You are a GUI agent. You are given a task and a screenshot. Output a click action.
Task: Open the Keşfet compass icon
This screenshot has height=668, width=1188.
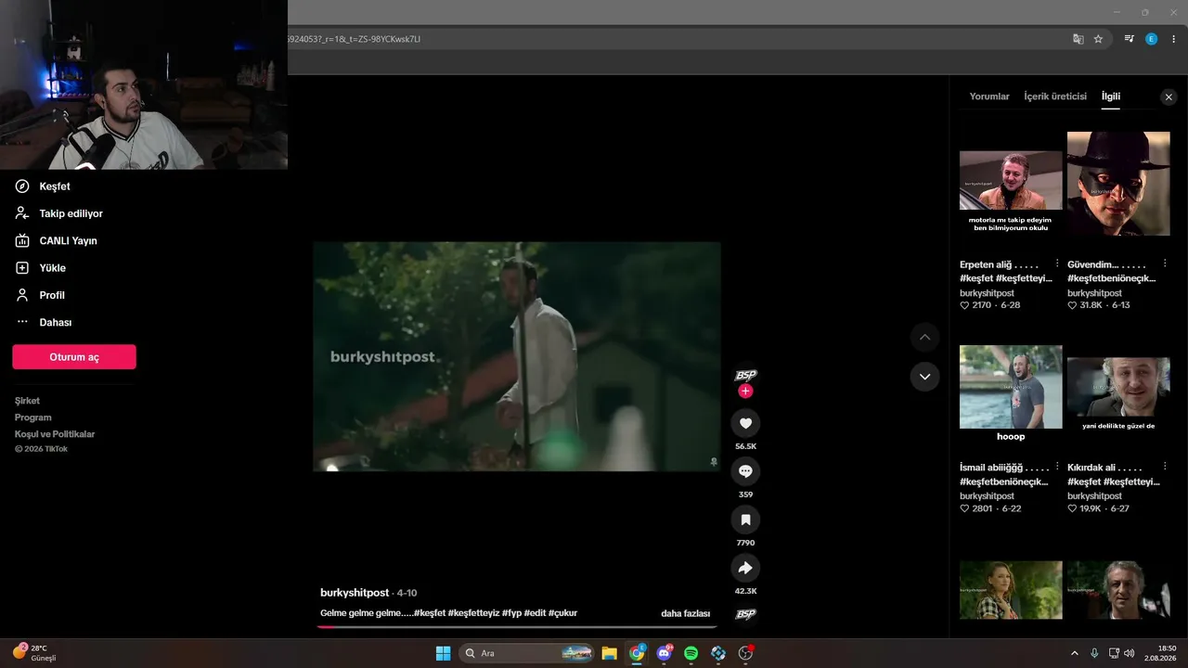coord(22,186)
